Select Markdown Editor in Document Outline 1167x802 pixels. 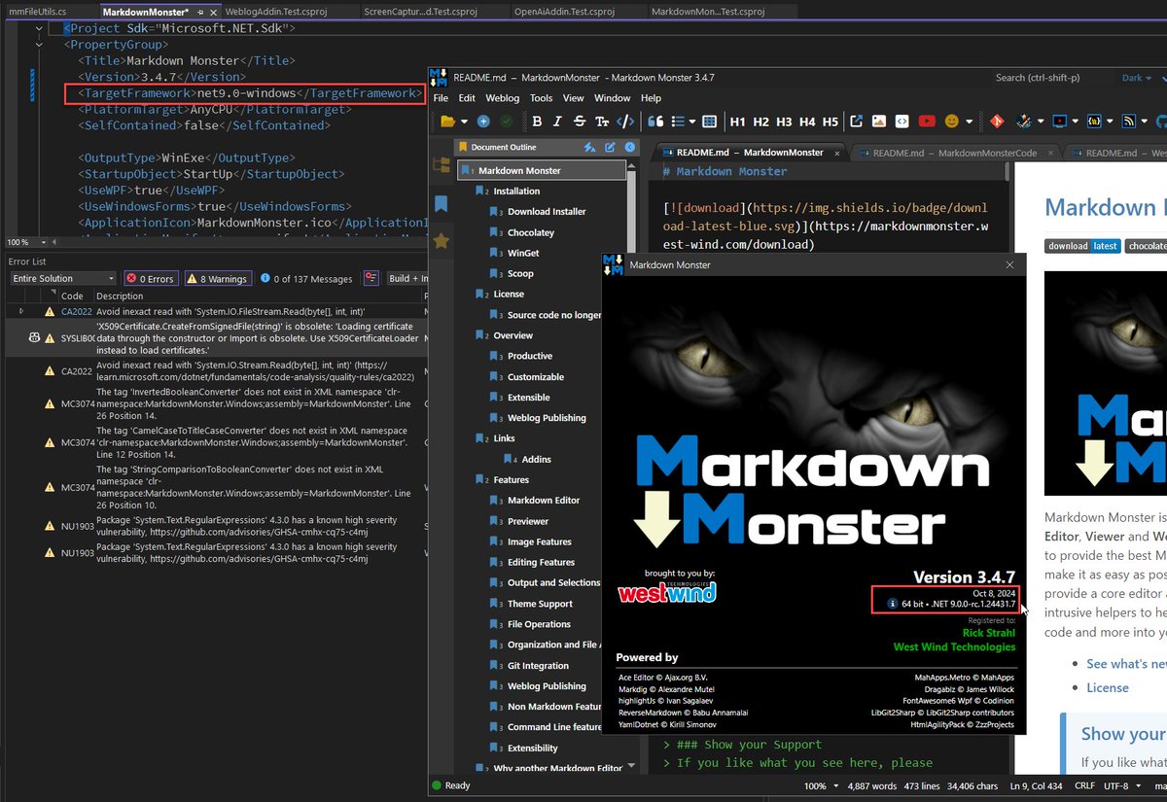click(544, 500)
